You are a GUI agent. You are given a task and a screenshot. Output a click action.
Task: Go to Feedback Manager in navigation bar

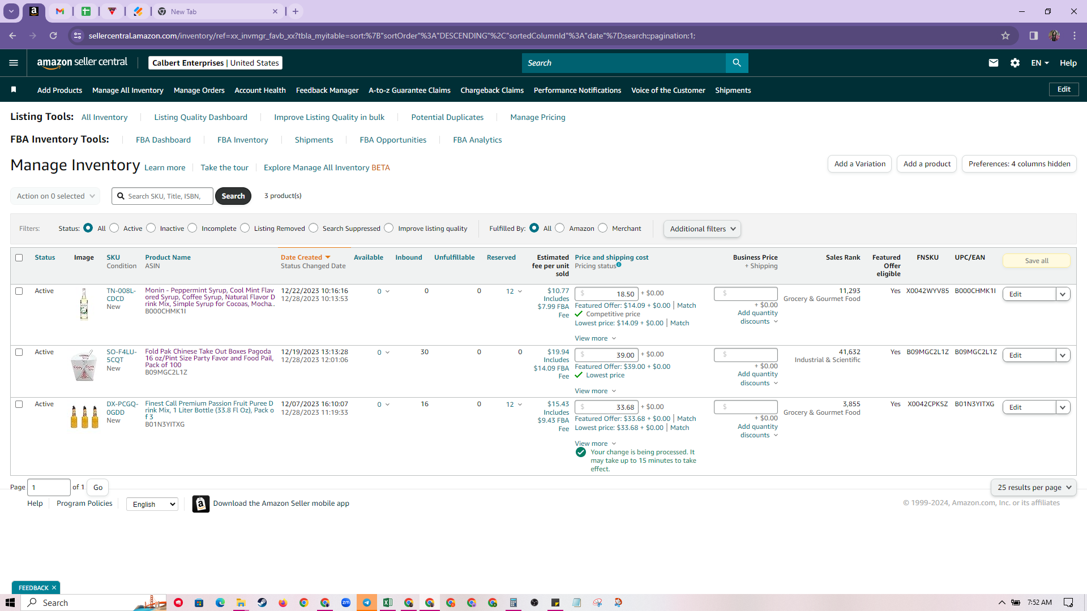[327, 90]
